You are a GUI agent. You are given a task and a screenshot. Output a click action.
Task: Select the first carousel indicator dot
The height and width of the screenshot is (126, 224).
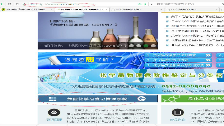pos(132,45)
